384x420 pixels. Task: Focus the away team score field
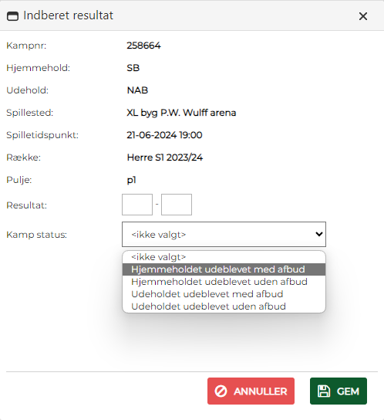(x=177, y=205)
